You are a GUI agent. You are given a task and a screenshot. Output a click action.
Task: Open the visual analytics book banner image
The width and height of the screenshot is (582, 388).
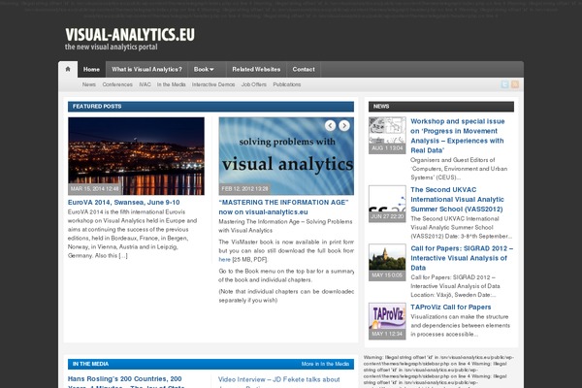(286, 156)
